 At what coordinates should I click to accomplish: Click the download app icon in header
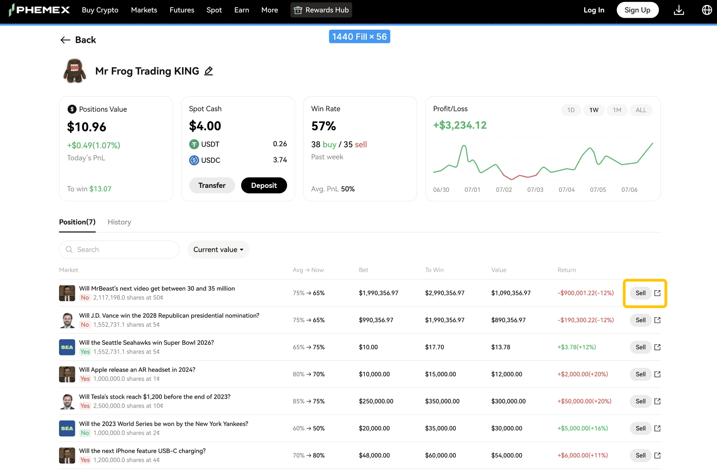(x=679, y=10)
